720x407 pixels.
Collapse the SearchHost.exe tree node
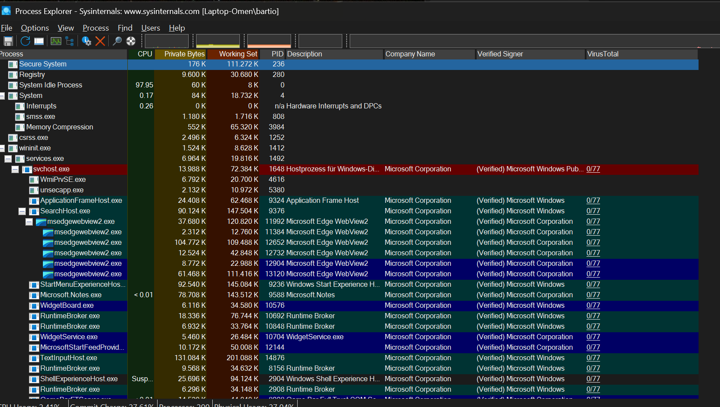pos(22,211)
